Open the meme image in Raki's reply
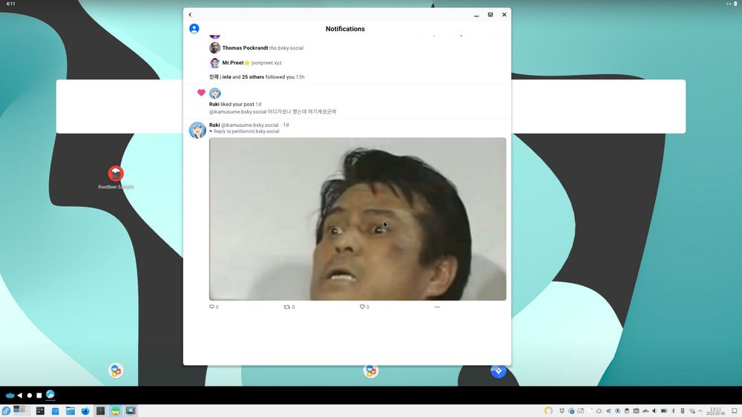 [358, 219]
